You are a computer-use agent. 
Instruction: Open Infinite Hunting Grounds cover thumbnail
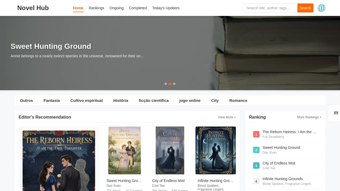pos(215,150)
